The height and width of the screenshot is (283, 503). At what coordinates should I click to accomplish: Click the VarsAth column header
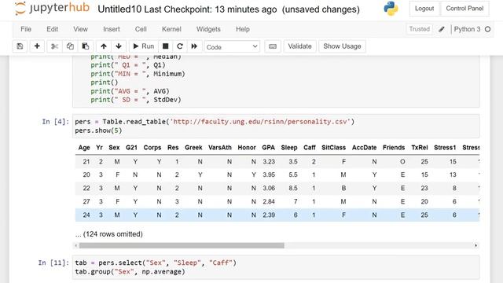220,148
